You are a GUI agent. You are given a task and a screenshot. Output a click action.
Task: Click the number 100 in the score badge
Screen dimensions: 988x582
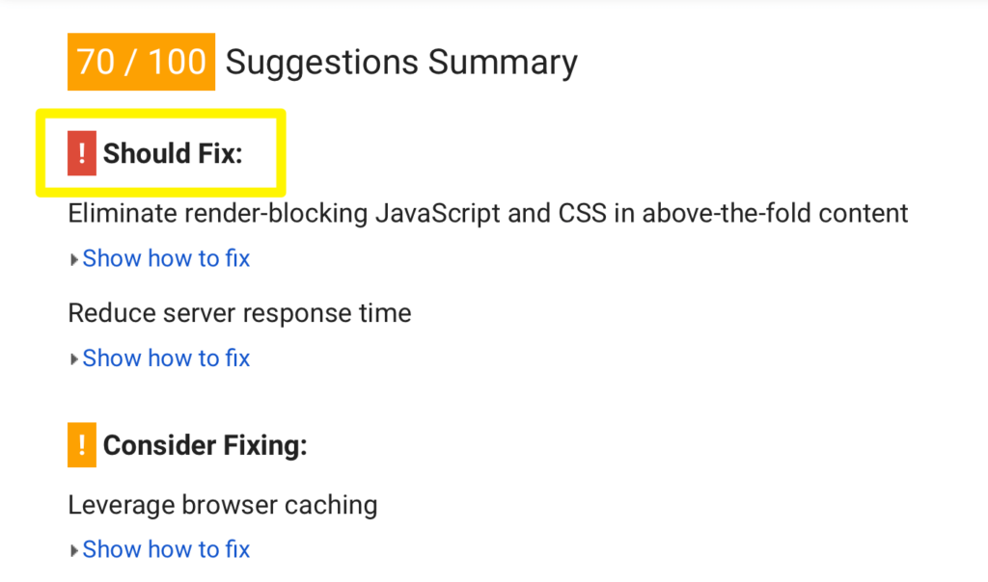tap(178, 62)
